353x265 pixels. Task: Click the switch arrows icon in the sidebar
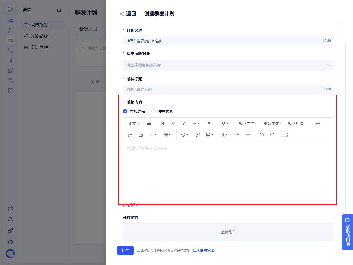(10, 209)
